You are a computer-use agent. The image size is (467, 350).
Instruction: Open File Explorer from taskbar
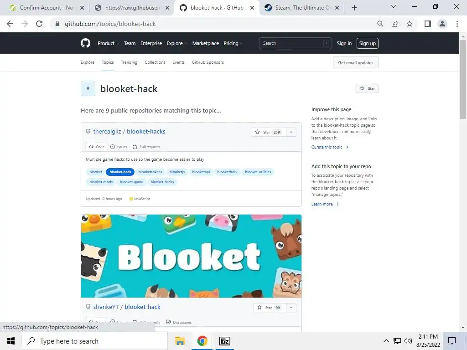180,341
